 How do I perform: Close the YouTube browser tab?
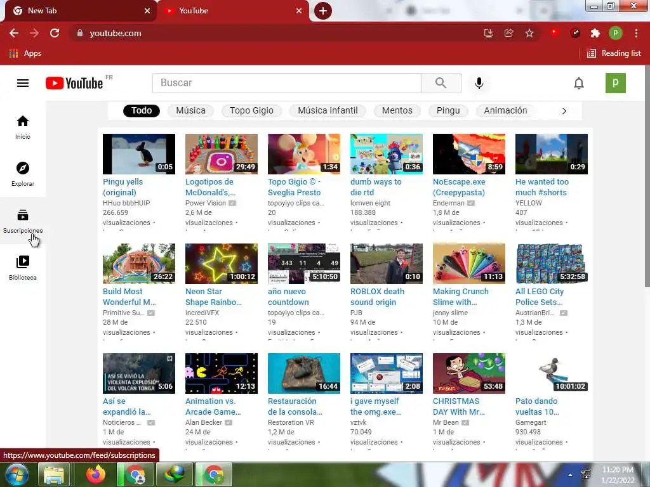coord(299,11)
